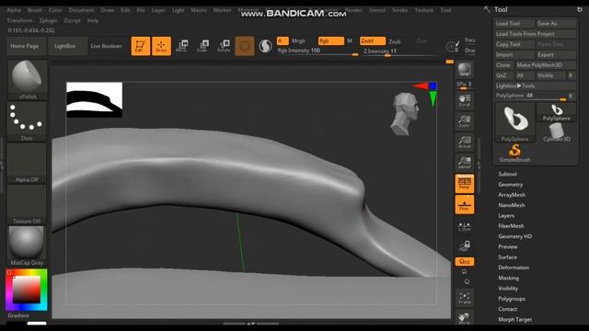Click the Home Page button
This screenshot has height=331, width=589.
pos(25,46)
